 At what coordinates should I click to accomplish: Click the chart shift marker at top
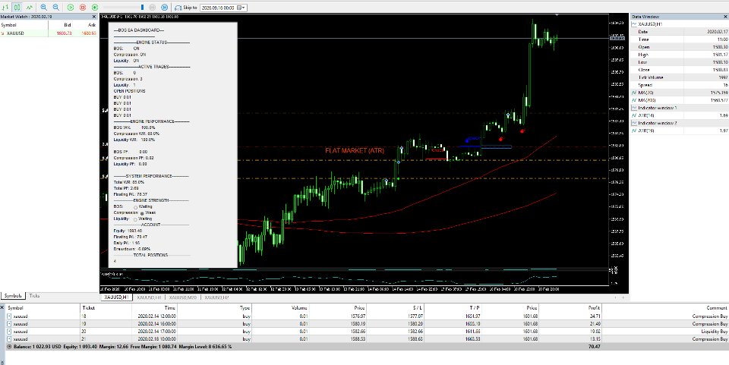(x=557, y=15)
